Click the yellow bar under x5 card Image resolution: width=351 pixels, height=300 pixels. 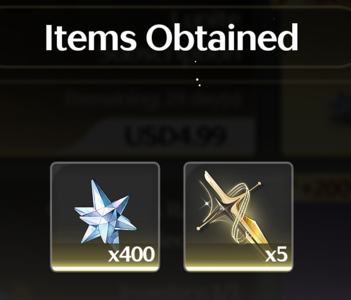tap(238, 269)
